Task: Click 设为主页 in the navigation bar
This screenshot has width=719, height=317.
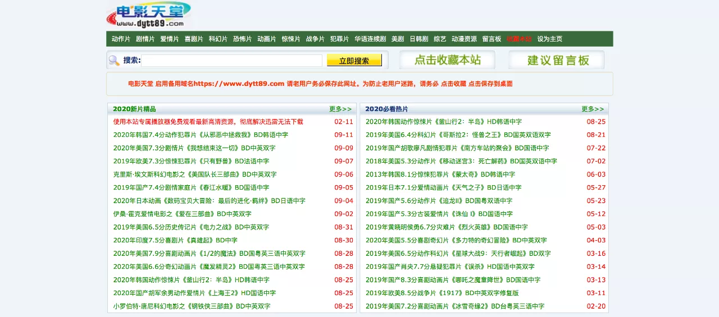Action: (x=550, y=39)
